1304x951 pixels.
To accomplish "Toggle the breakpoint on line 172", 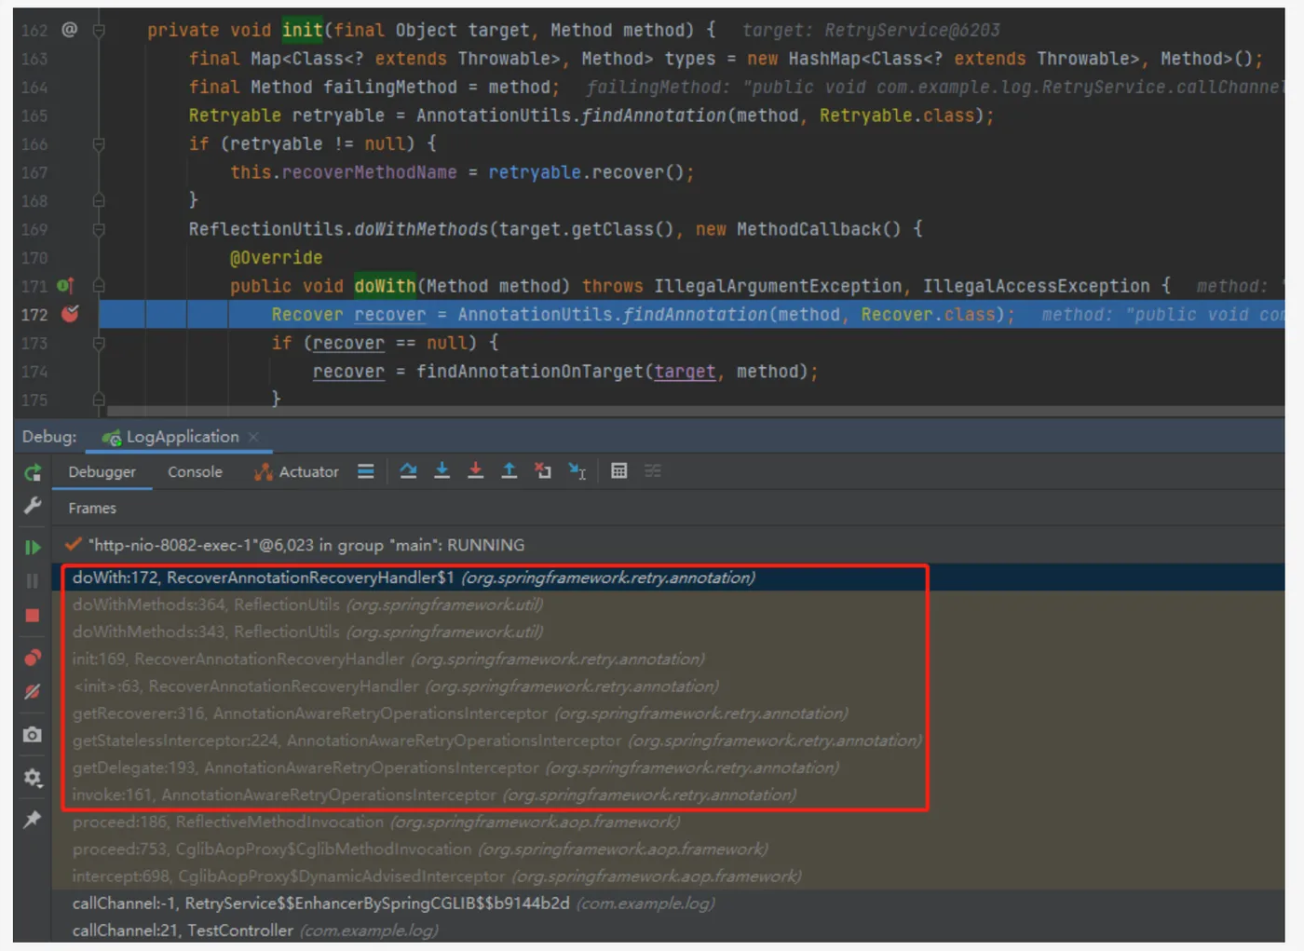I will click(70, 314).
